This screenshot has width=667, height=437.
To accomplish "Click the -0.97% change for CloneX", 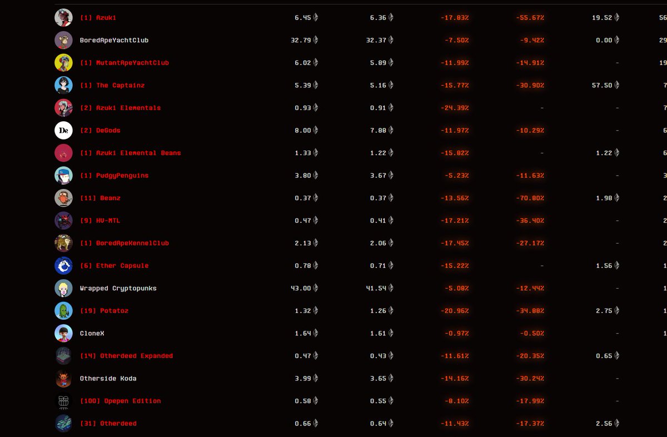I will click(457, 334).
